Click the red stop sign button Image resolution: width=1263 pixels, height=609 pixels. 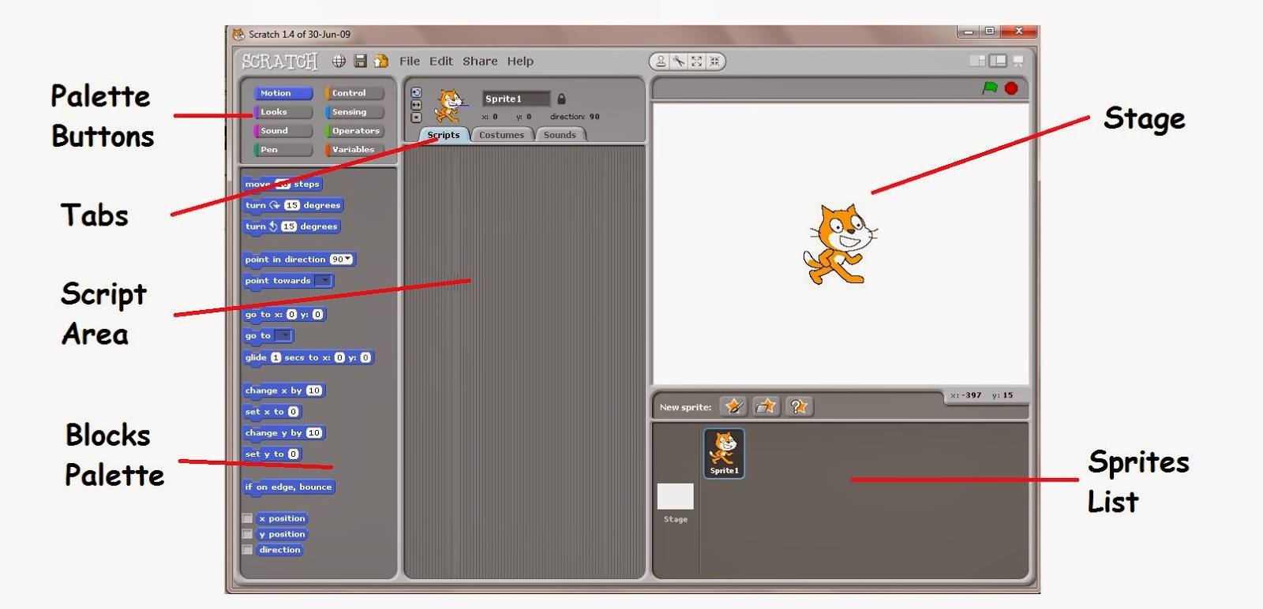[1011, 88]
